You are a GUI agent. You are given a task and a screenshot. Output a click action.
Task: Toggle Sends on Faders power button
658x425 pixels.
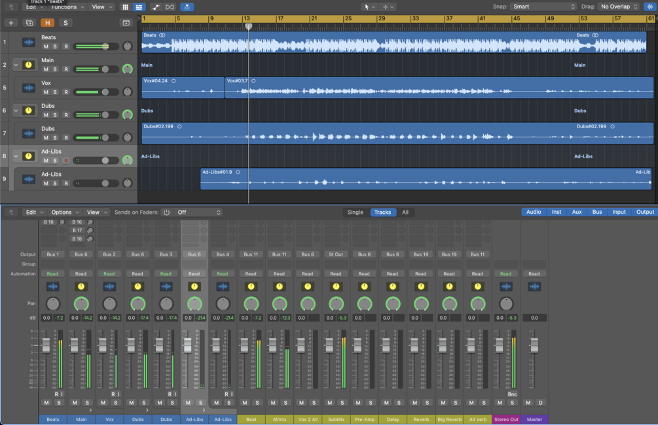[166, 212]
